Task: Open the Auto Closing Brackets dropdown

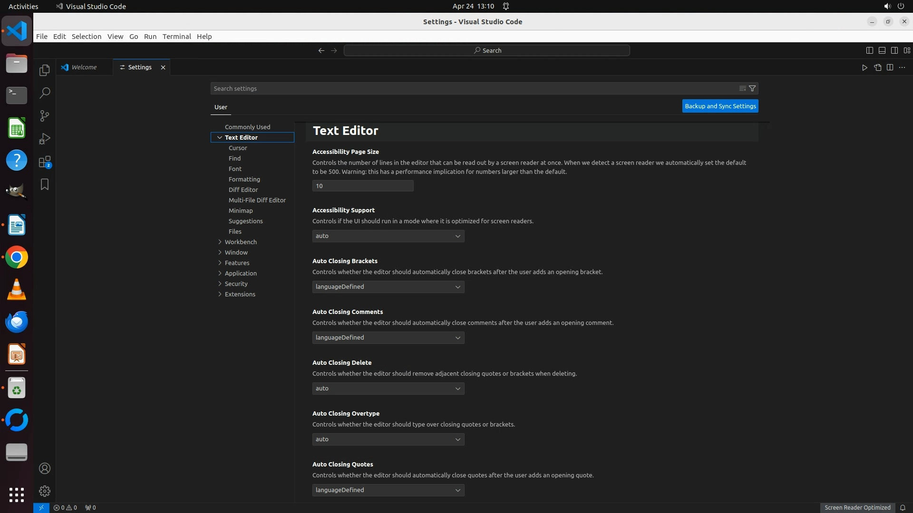Action: 388,287
